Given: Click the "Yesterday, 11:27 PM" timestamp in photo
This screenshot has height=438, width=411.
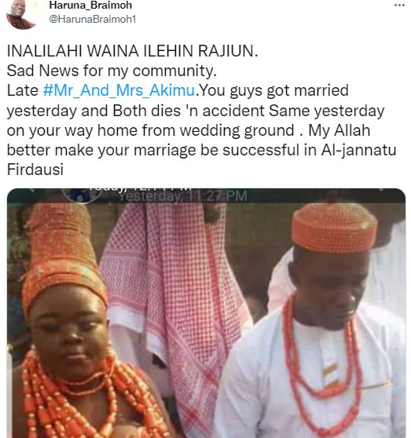Looking at the screenshot, I should (183, 196).
